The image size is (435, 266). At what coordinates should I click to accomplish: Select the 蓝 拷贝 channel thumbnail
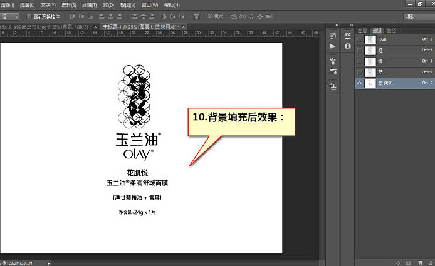pos(370,83)
